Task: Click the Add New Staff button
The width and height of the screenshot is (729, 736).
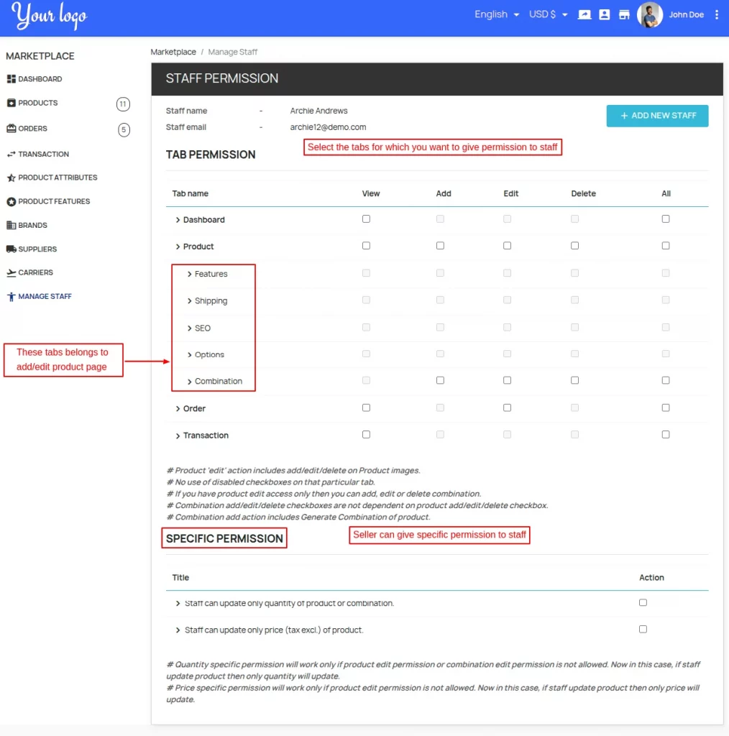Action: (x=657, y=116)
